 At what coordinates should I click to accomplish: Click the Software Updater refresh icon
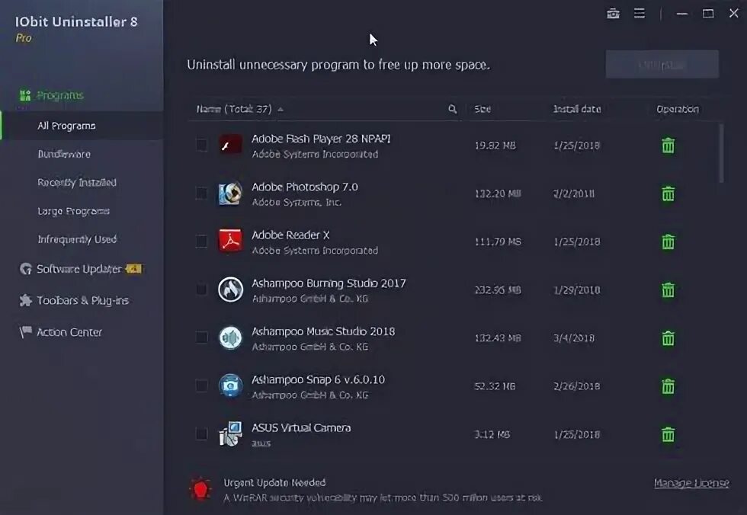[25, 269]
